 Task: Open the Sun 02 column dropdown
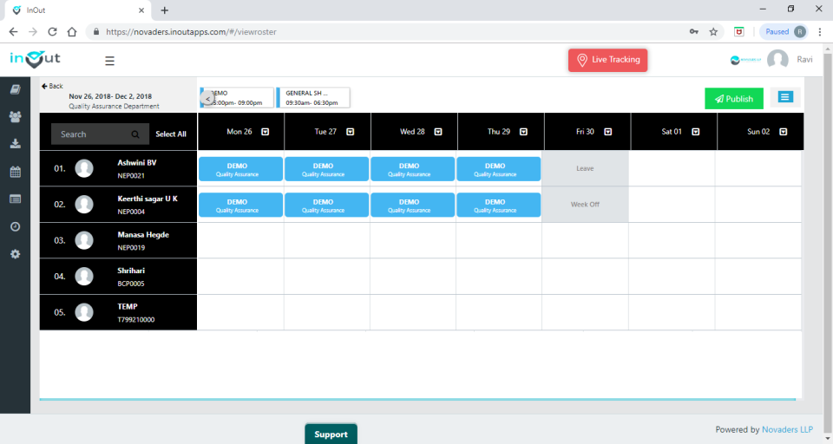point(783,132)
